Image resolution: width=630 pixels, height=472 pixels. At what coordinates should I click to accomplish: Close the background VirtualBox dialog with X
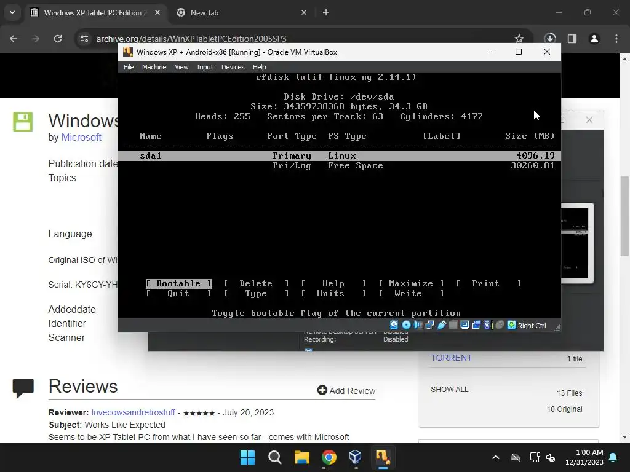pyautogui.click(x=589, y=120)
